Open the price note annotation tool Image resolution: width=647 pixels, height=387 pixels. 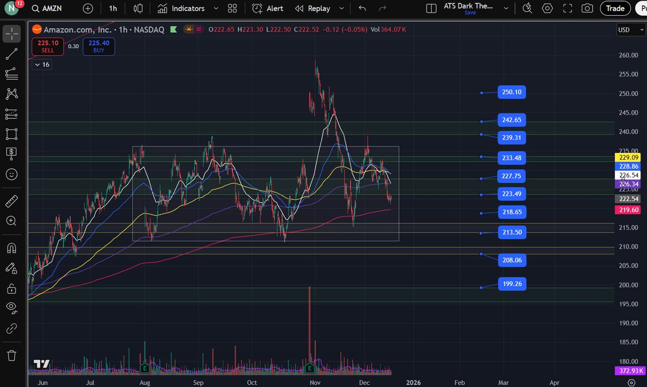(11, 154)
